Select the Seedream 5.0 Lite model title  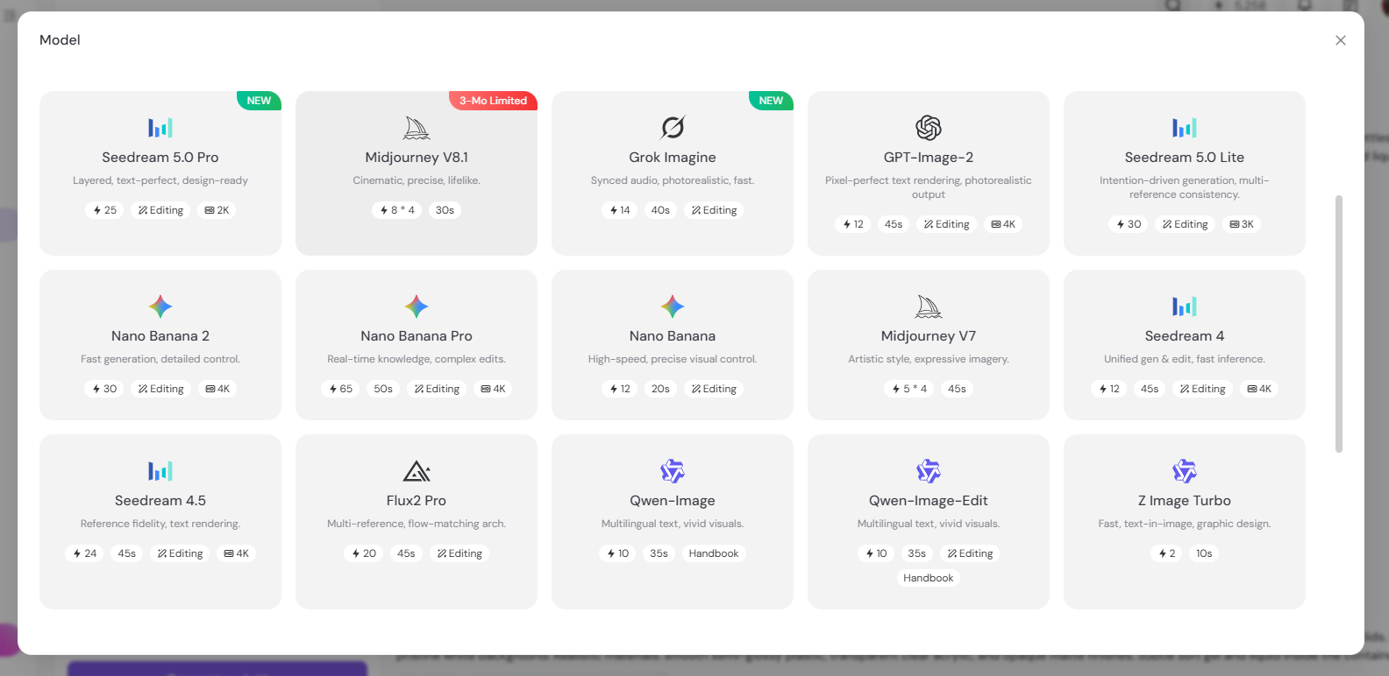pyautogui.click(x=1185, y=158)
